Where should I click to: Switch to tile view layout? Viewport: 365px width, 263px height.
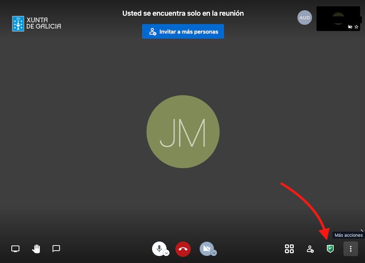[289, 248]
